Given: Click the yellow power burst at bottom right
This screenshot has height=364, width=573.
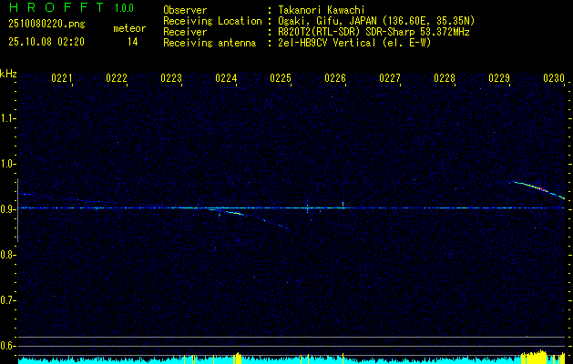Looking at the screenshot, I should tap(534, 357).
